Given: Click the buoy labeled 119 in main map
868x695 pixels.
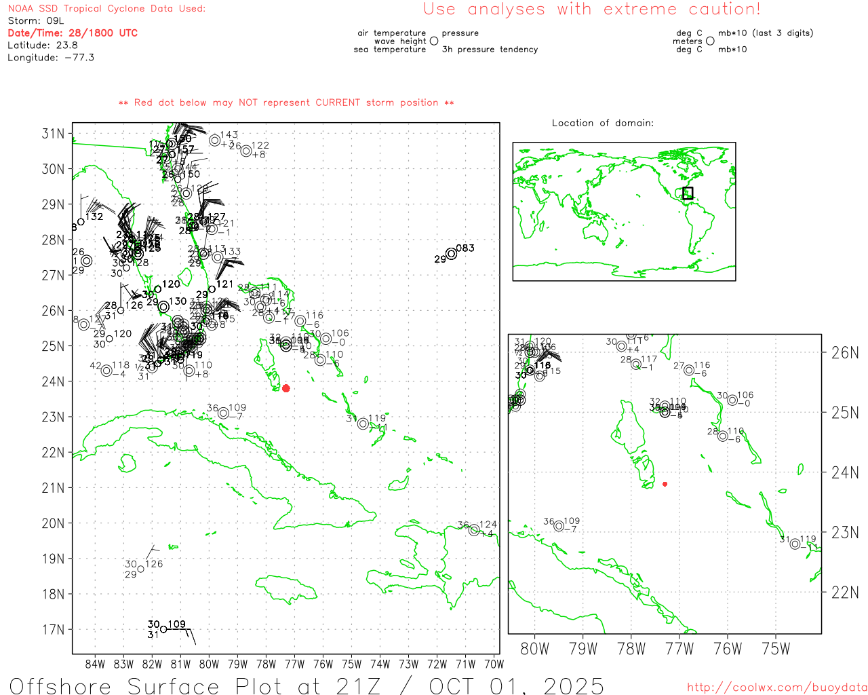Looking at the screenshot, I should [363, 424].
